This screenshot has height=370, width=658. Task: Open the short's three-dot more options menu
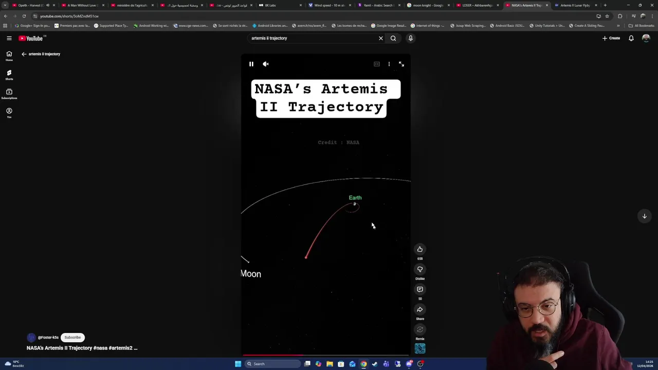(x=389, y=64)
